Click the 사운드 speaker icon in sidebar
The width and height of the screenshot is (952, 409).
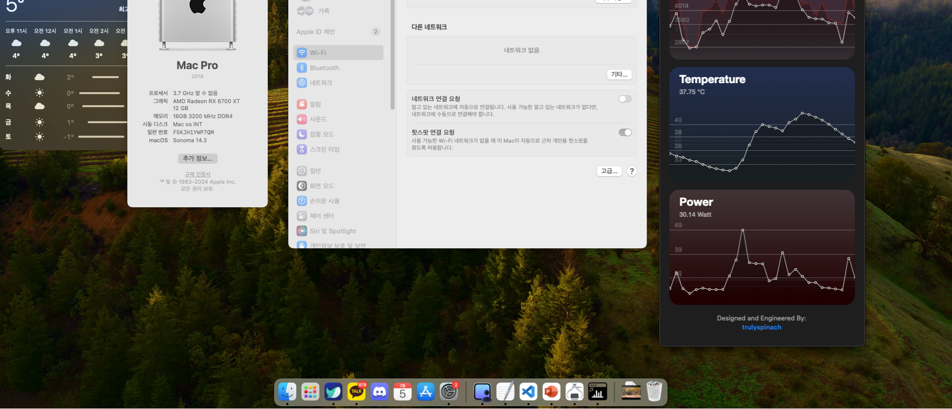point(302,119)
